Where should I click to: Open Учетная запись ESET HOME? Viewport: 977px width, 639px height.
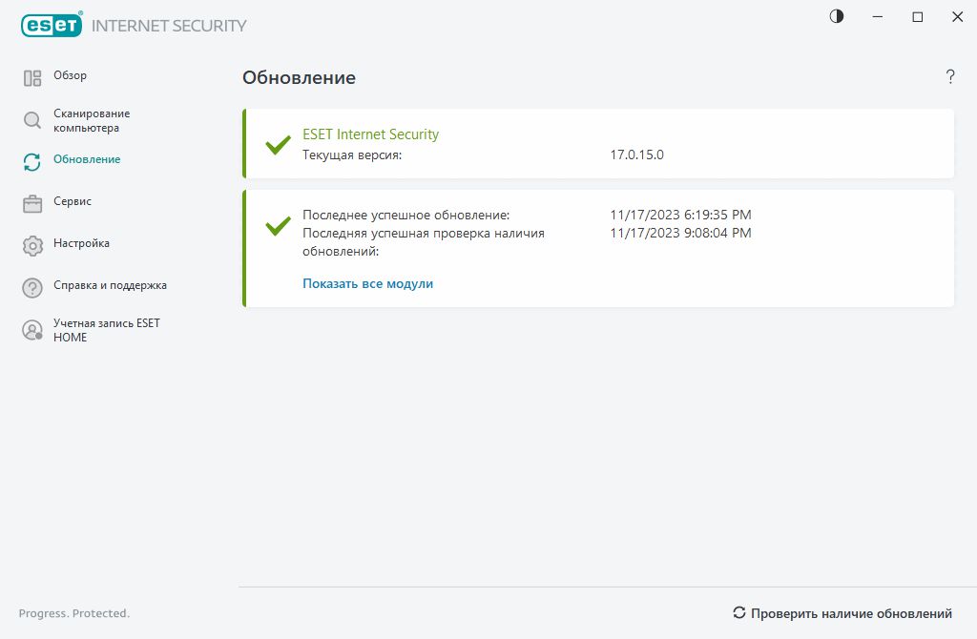pos(106,330)
